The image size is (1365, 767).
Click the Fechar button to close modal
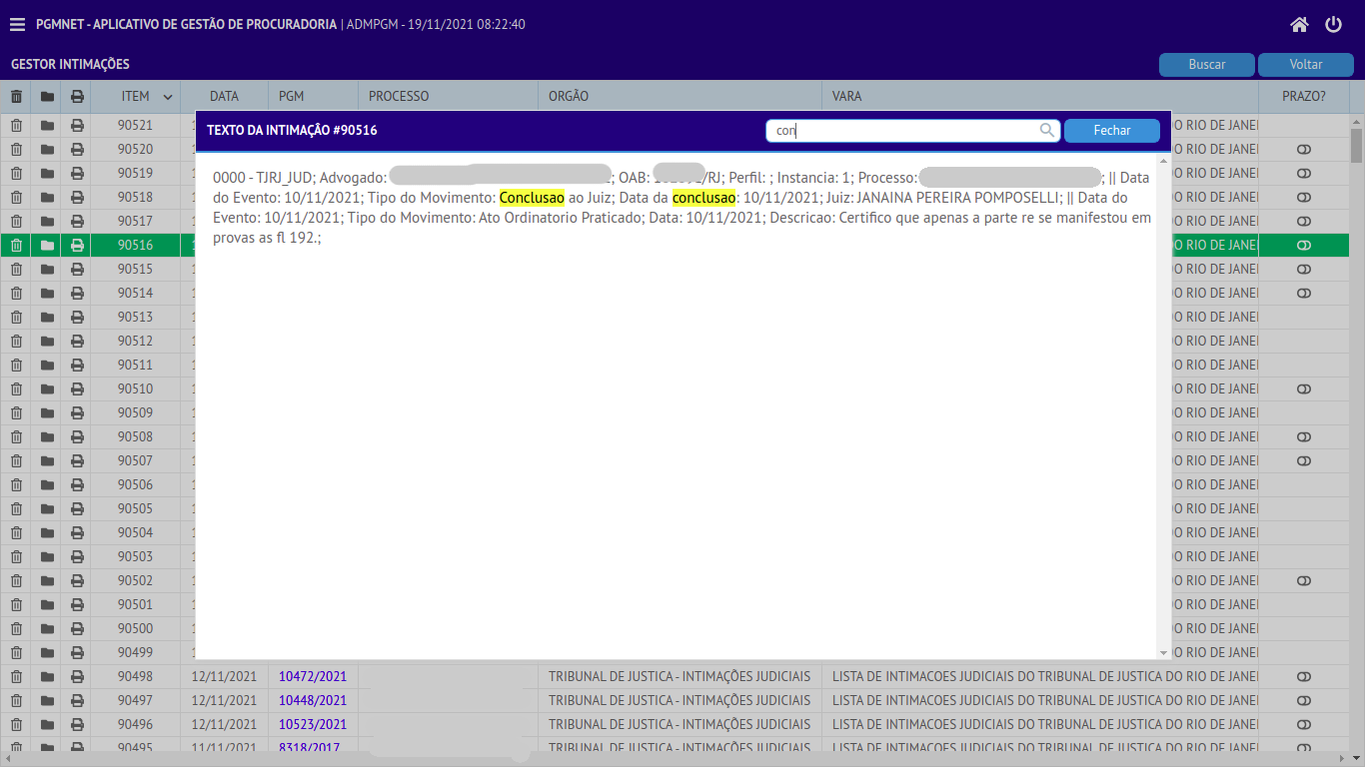[x=1111, y=130]
